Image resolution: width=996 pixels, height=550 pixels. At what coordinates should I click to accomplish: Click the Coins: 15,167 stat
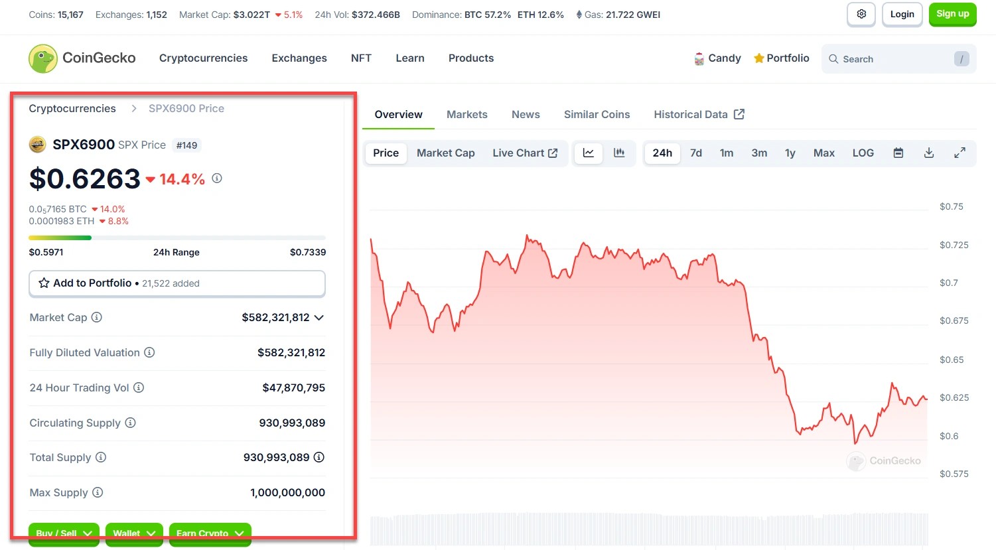coord(56,15)
